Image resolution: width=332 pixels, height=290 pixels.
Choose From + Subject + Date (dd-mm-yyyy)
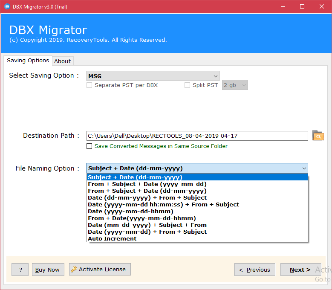click(197, 191)
